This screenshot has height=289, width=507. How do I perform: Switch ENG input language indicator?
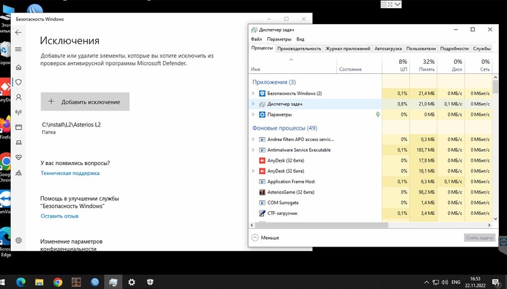(x=456, y=283)
